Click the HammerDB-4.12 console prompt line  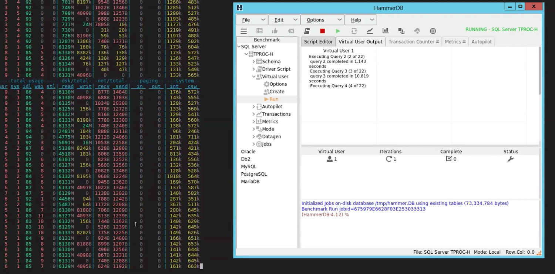325,214
